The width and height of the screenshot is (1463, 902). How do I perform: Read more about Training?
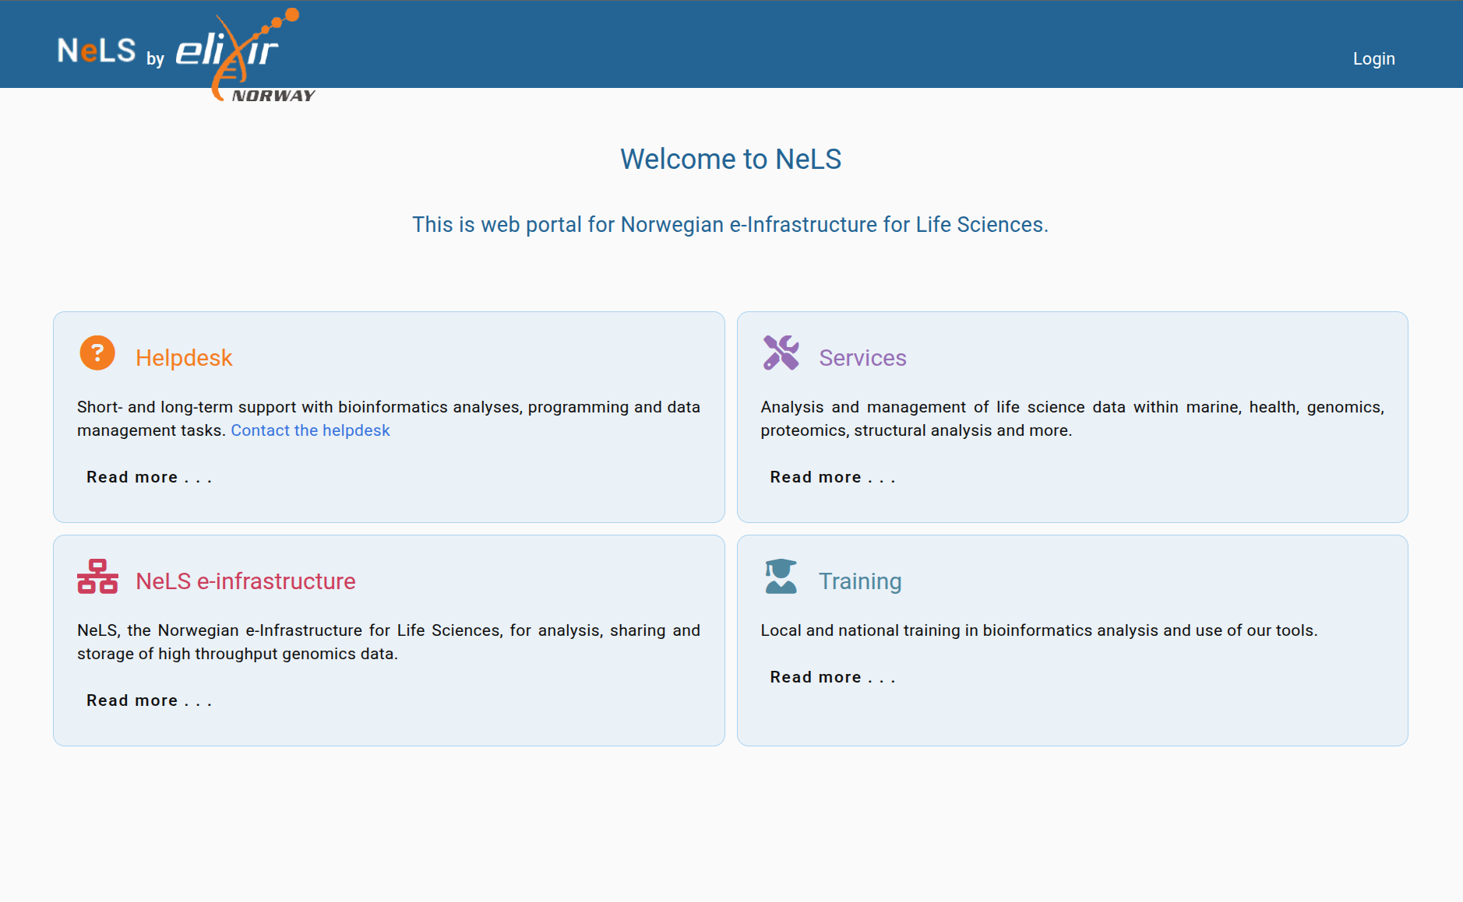click(832, 677)
